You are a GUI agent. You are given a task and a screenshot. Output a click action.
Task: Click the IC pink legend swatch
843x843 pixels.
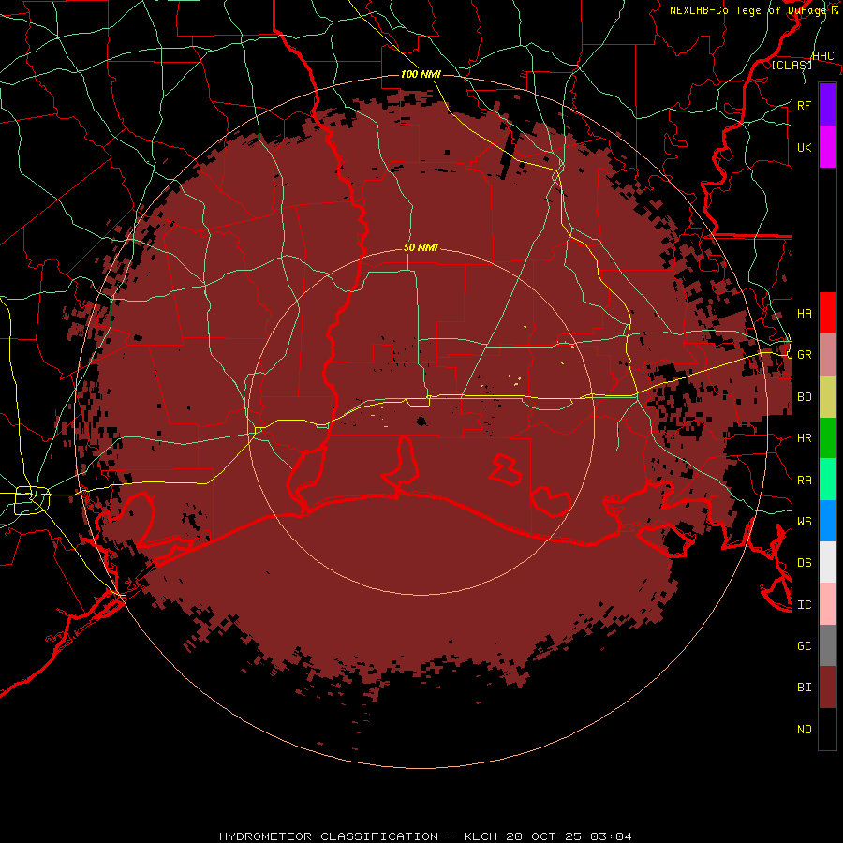click(x=827, y=604)
